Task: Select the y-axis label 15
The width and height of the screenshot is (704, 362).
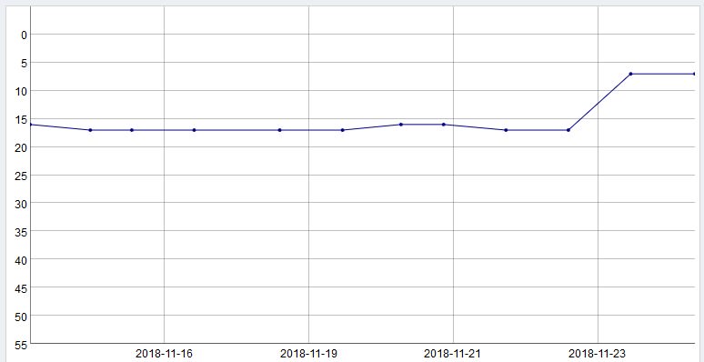Action: pos(22,119)
